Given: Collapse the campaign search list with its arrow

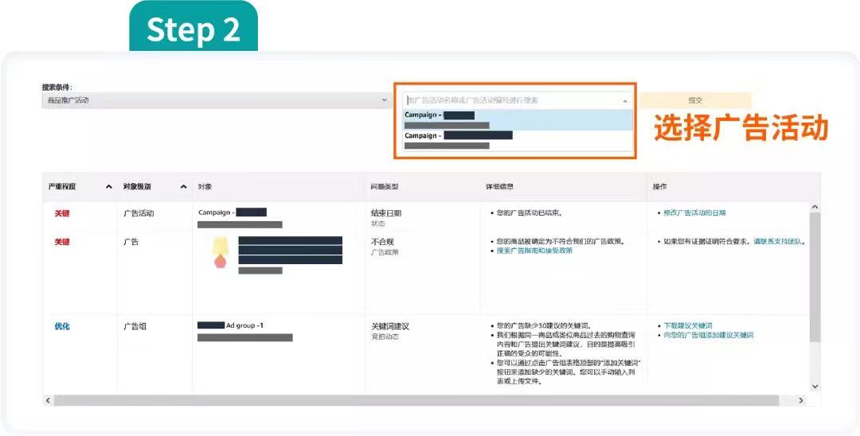Looking at the screenshot, I should pos(625,101).
